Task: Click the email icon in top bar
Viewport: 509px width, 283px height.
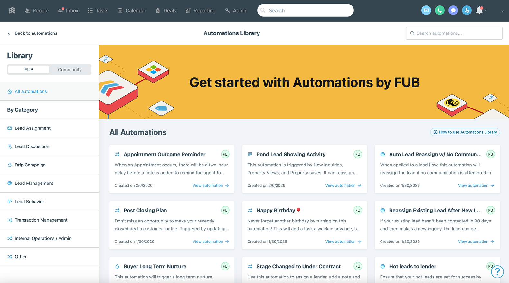Action: coord(426,11)
